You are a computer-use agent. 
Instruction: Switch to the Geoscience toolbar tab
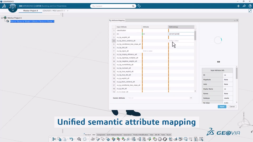point(128,135)
